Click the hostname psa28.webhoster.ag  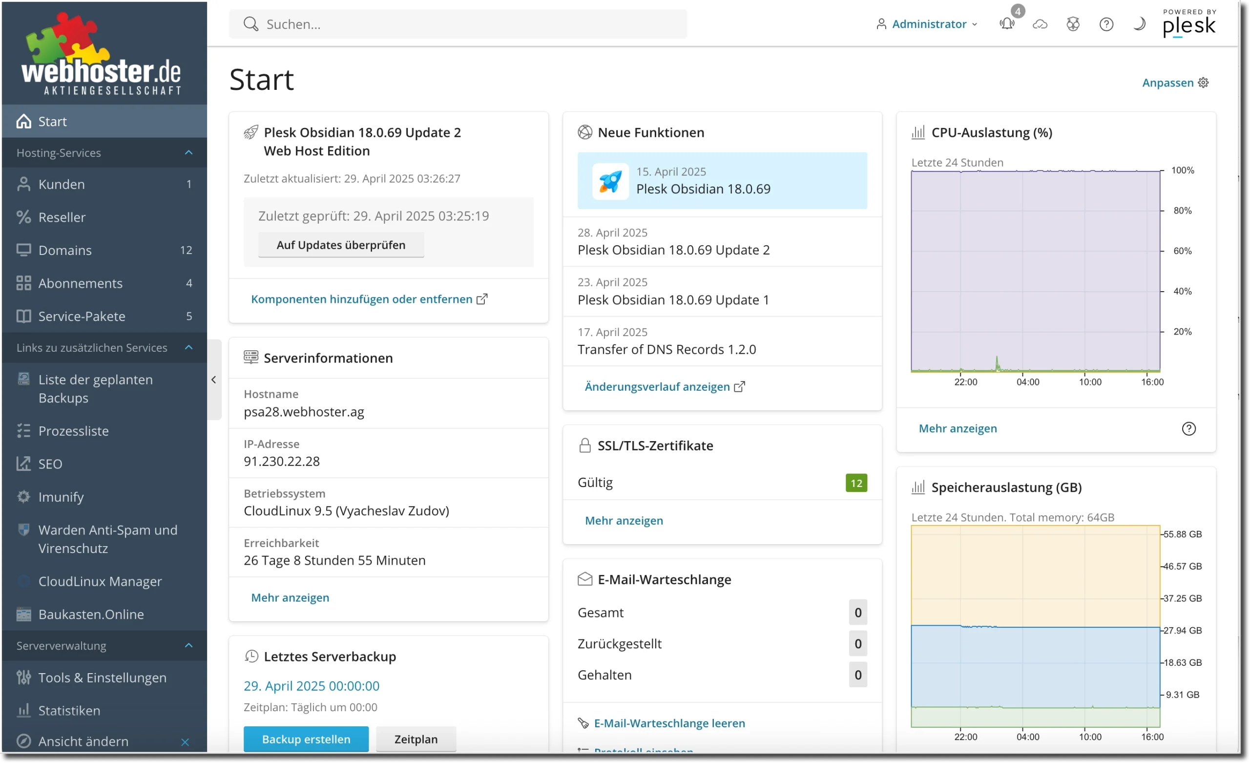(x=304, y=411)
